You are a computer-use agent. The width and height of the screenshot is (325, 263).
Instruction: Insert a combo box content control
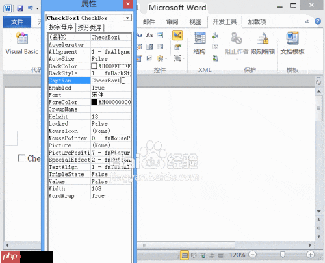pos(149,47)
